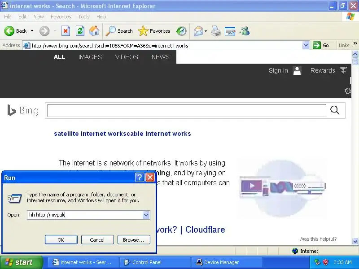Switch to Device Manager taskbar button

227,262
